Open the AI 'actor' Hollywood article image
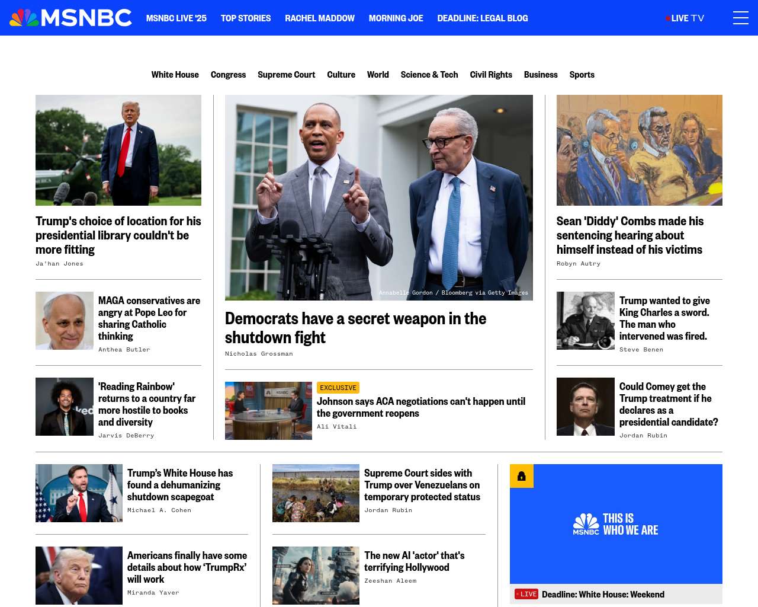758x607 pixels. point(316,576)
